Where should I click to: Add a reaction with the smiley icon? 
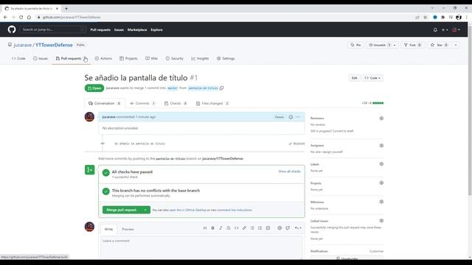pos(291,117)
